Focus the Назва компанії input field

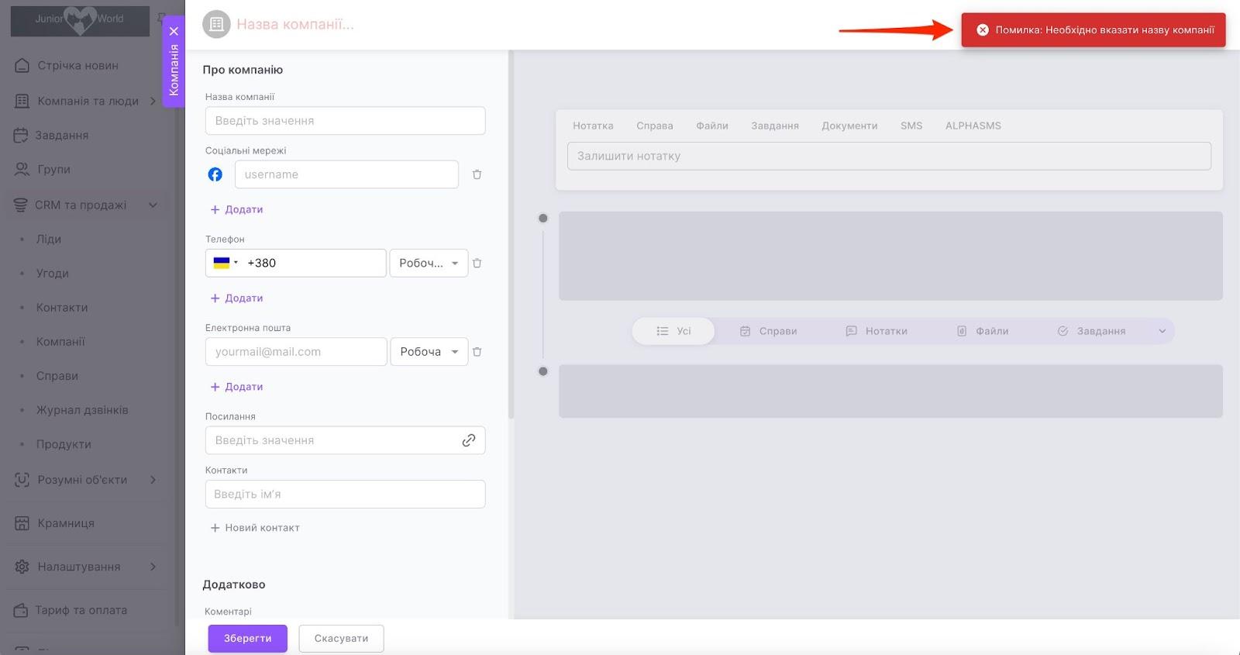345,121
